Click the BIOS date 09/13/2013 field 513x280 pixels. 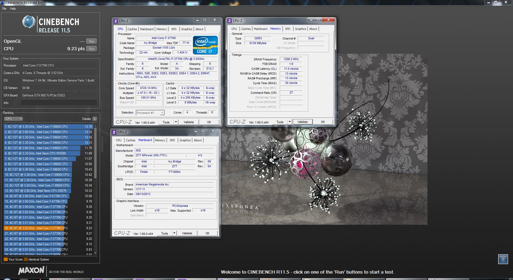tap(174, 194)
